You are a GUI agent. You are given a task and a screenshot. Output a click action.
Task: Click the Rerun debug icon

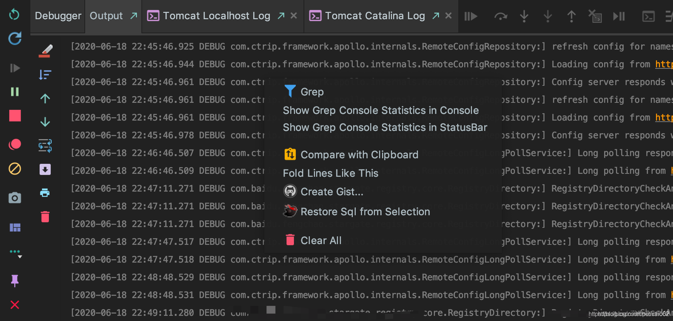(x=14, y=14)
